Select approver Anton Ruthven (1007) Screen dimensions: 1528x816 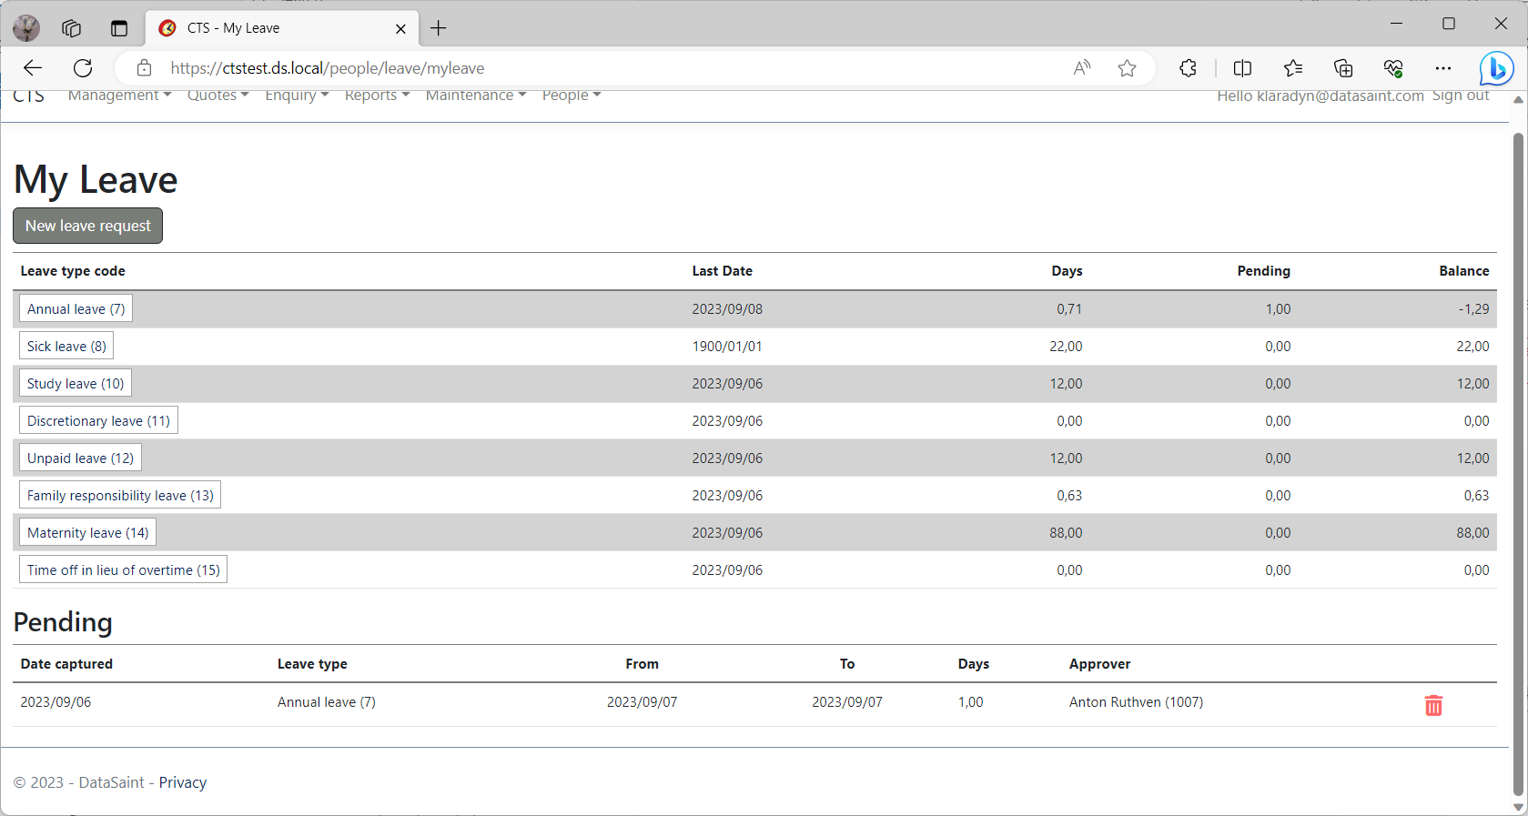(x=1136, y=702)
